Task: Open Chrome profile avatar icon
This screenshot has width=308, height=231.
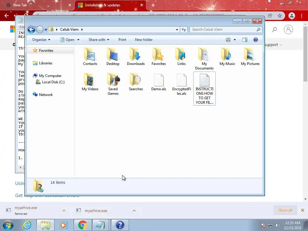Action: 292,16
